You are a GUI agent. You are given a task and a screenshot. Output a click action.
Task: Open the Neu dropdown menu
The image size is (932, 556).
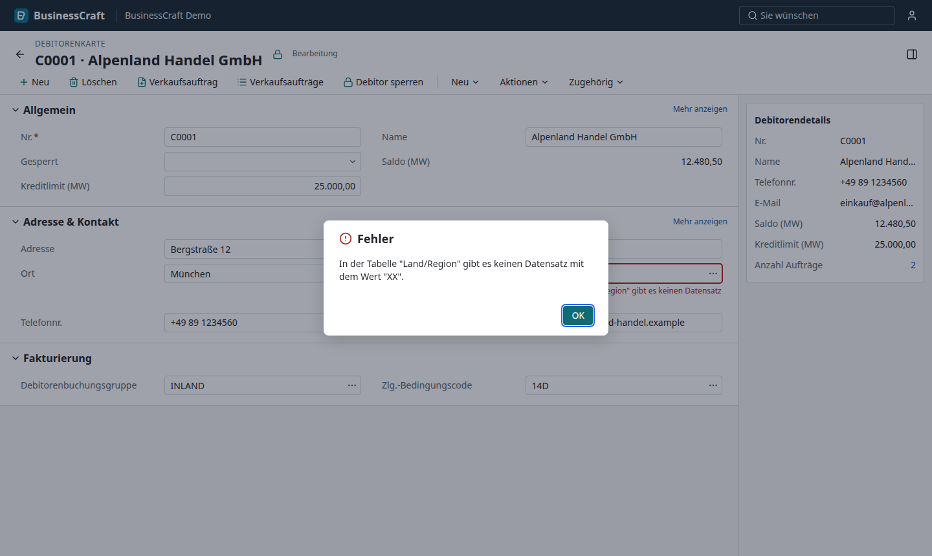[465, 82]
